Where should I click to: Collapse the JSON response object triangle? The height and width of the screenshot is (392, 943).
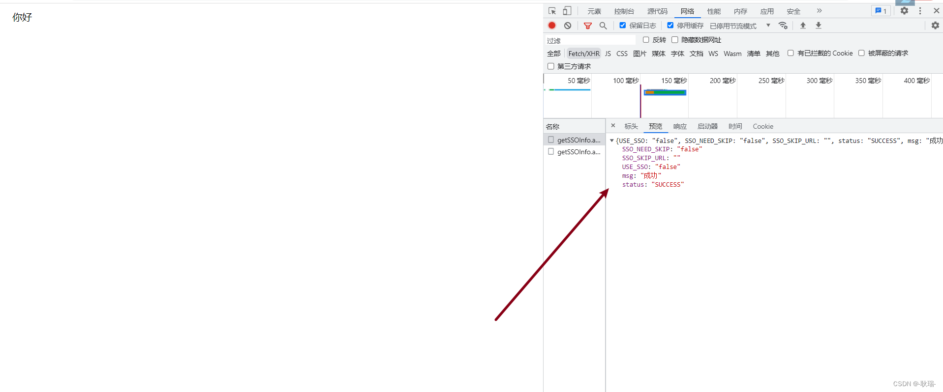click(x=612, y=140)
